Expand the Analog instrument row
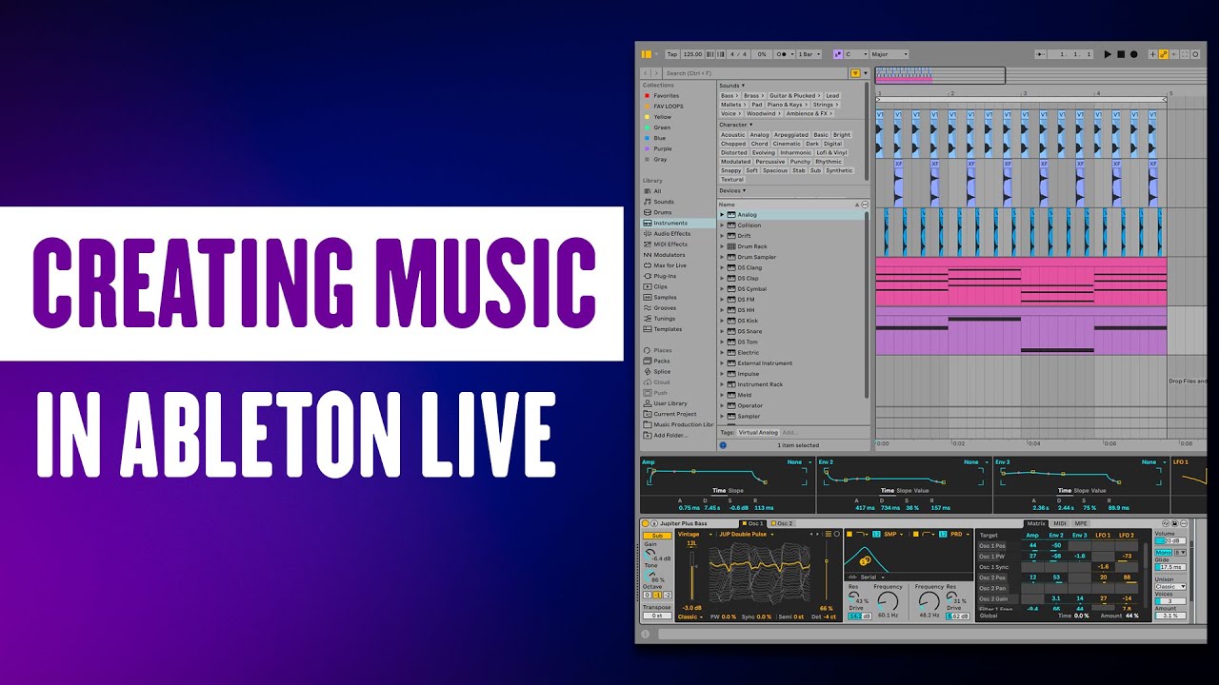 click(722, 215)
